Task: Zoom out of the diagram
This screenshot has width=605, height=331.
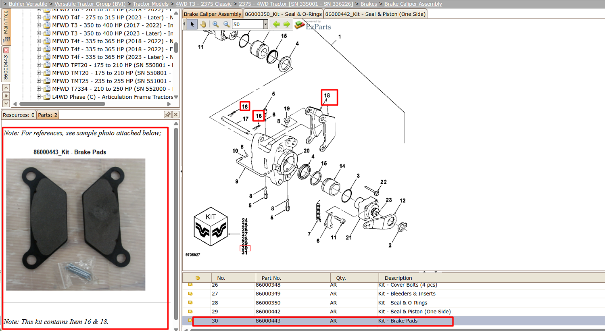Action: coord(226,24)
